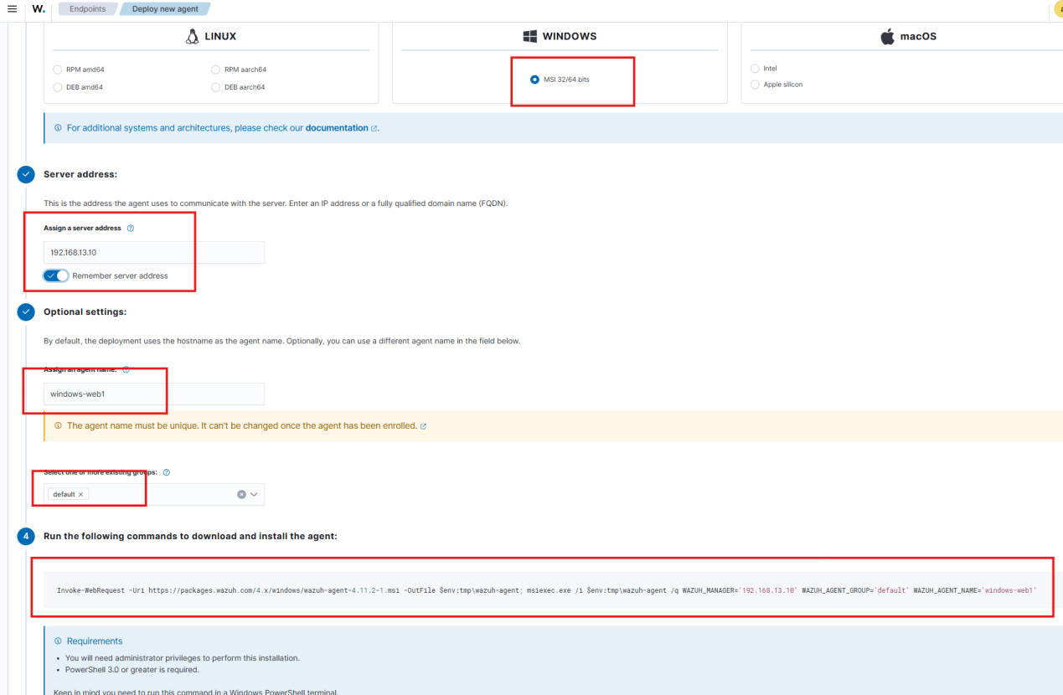This screenshot has height=695, width=1063.
Task: Select RPM amd64 radio option
Action: click(x=57, y=69)
